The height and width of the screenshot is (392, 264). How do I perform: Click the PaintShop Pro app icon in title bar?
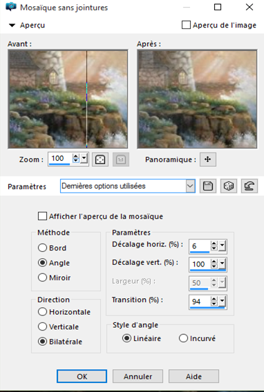[11, 7]
